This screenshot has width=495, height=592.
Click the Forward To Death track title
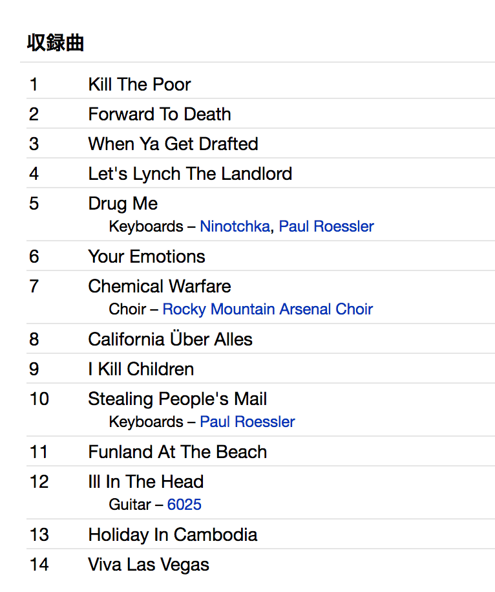pyautogui.click(x=160, y=114)
